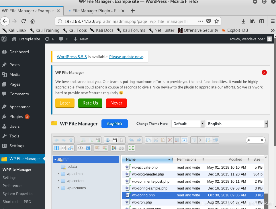276x209 pixels.
Task: Collapse the html root folder
Action: coord(55,159)
